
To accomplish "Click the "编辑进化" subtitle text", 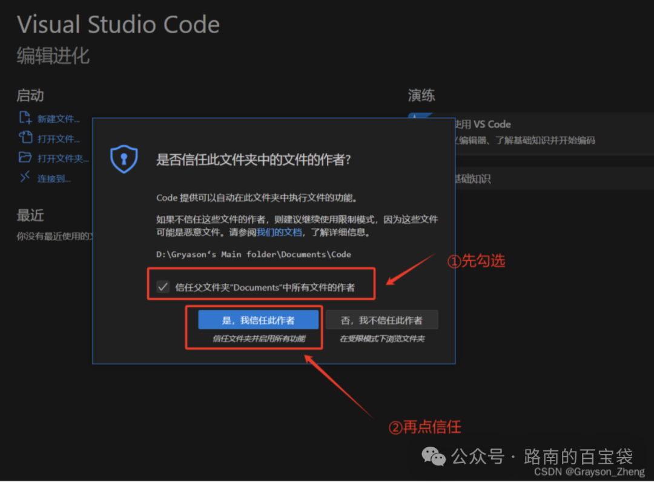I will pos(53,56).
